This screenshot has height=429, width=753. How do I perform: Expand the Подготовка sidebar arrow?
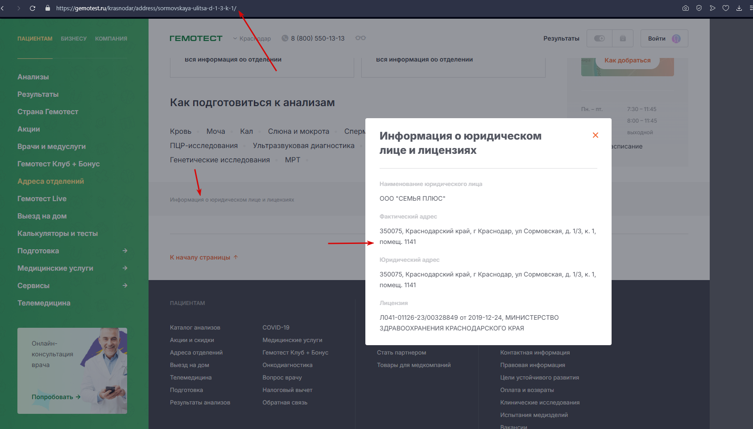[125, 251]
